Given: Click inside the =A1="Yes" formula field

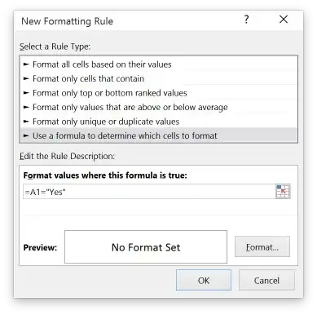Looking at the screenshot, I should tap(149, 192).
